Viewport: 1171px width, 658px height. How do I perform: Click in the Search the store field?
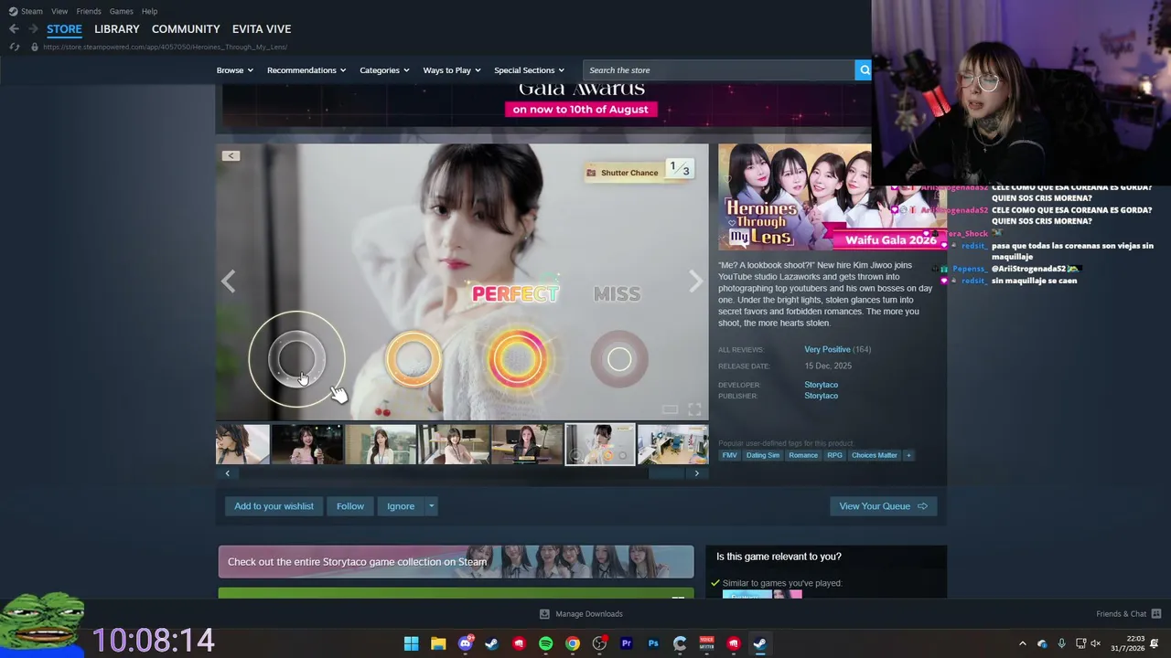click(x=719, y=70)
